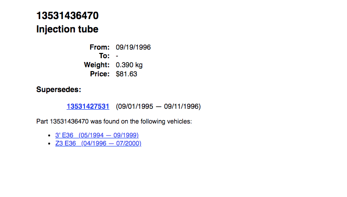
Task: Click the Weight label
Action: coord(97,65)
